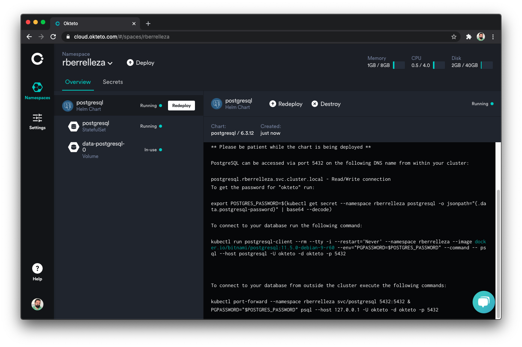Select the data-postgresql-0 Volume row
Image resolution: width=522 pixels, height=347 pixels.
129,150
